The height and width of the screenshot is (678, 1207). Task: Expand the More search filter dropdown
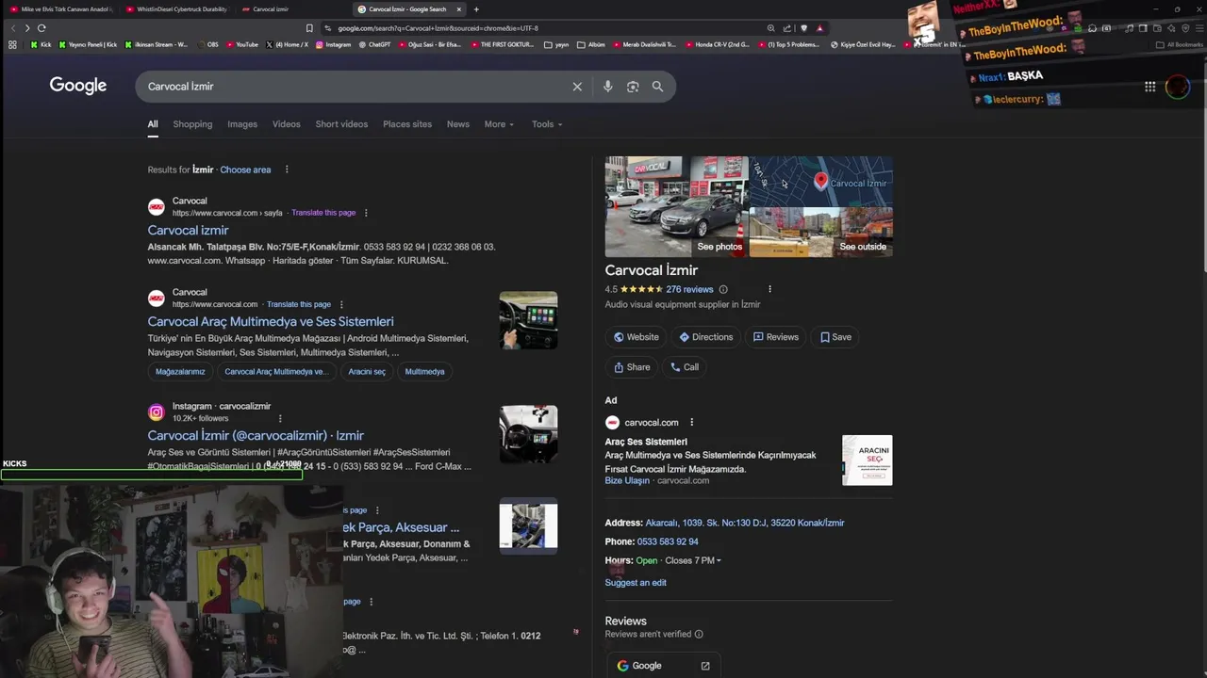499,124
